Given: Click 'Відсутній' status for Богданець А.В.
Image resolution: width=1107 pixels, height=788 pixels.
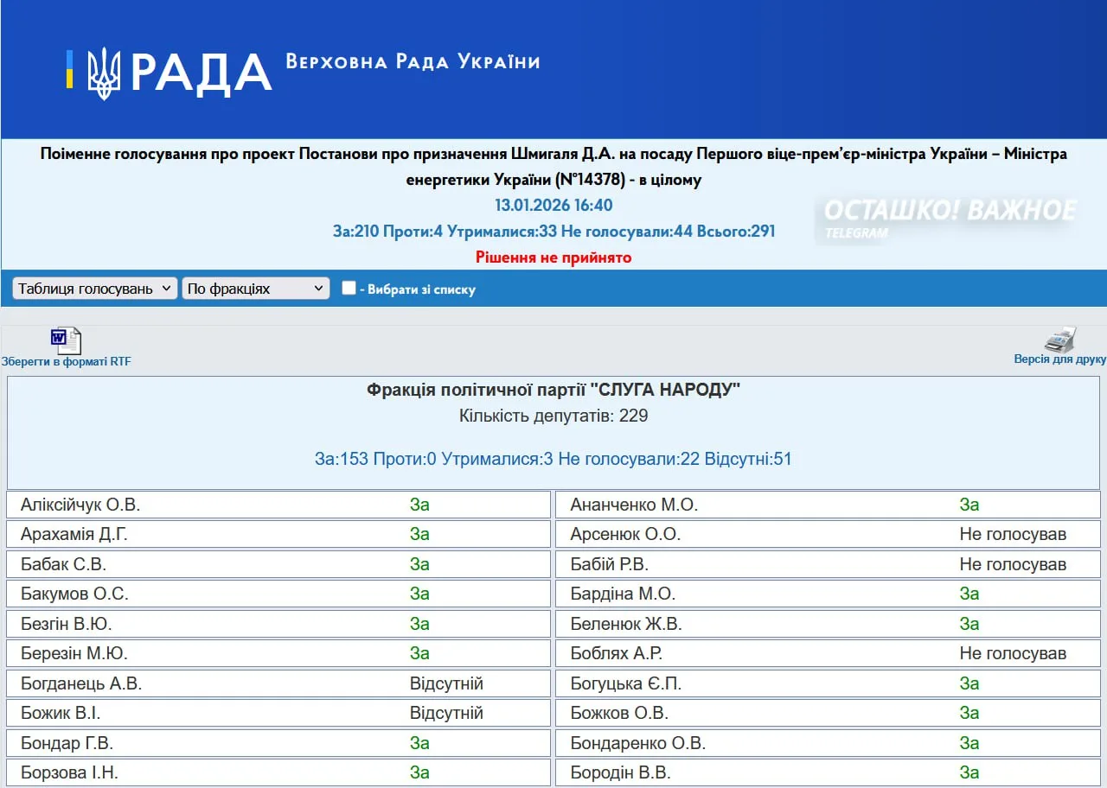Looking at the screenshot, I should (446, 683).
